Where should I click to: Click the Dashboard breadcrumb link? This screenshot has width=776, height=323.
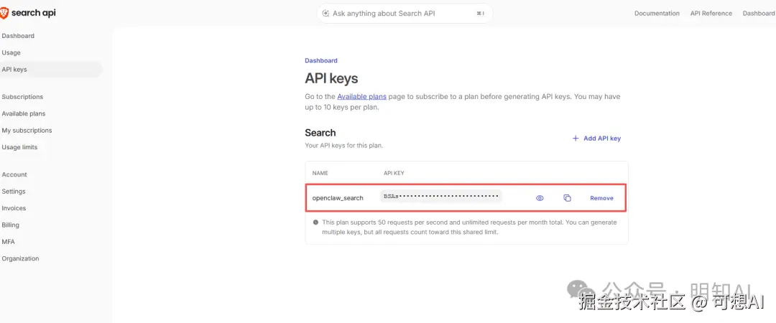click(x=321, y=60)
